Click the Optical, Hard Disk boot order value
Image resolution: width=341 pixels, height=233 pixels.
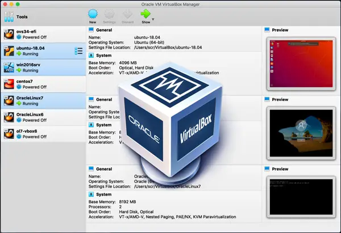tap(136, 67)
